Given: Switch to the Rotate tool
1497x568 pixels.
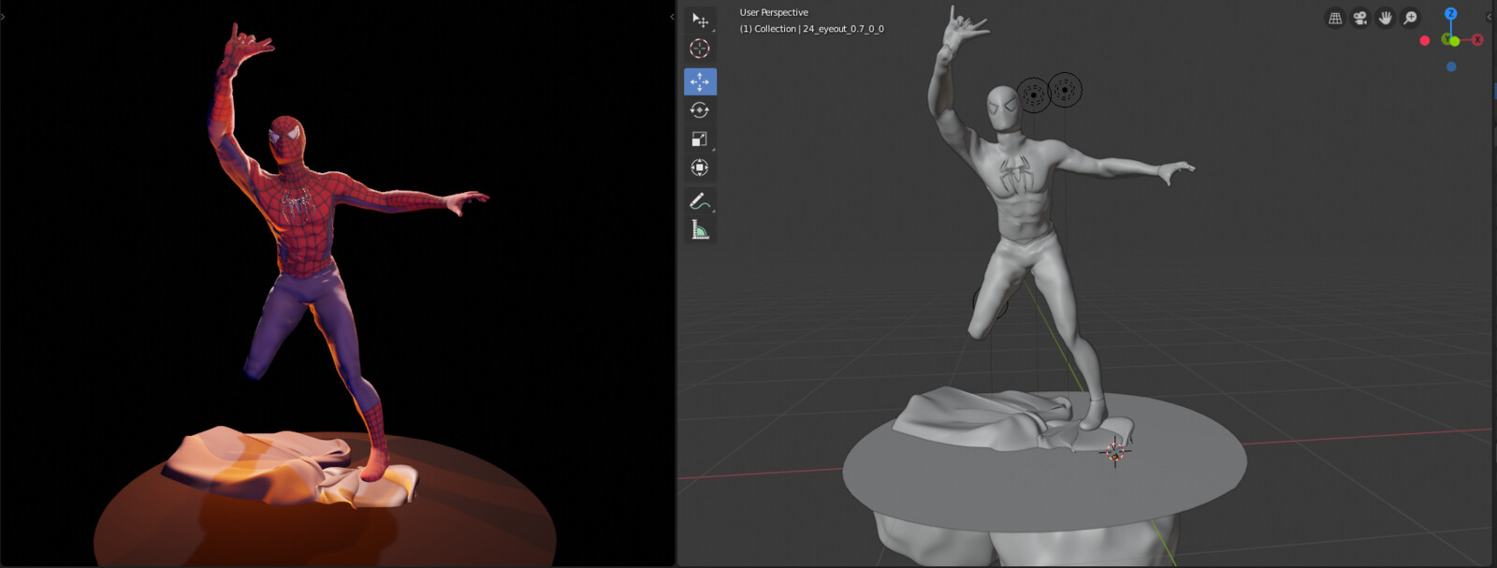Looking at the screenshot, I should pos(700,110).
